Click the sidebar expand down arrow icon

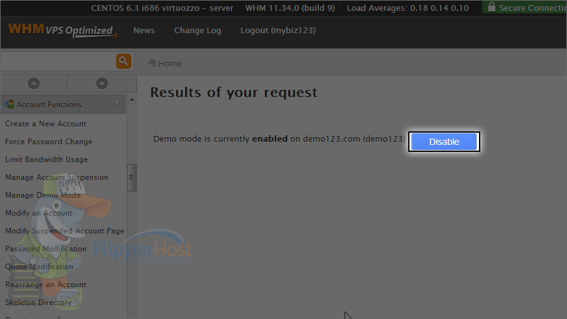(x=102, y=84)
